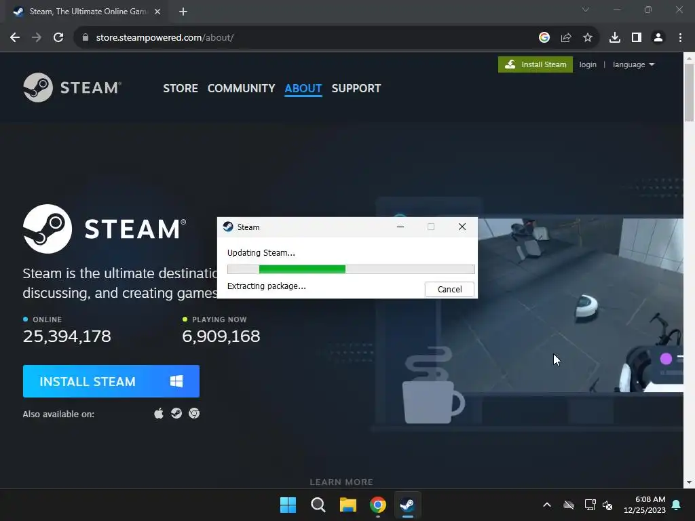Viewport: 695px width, 521px height.
Task: View site information via padlock icon
Action: click(86, 38)
